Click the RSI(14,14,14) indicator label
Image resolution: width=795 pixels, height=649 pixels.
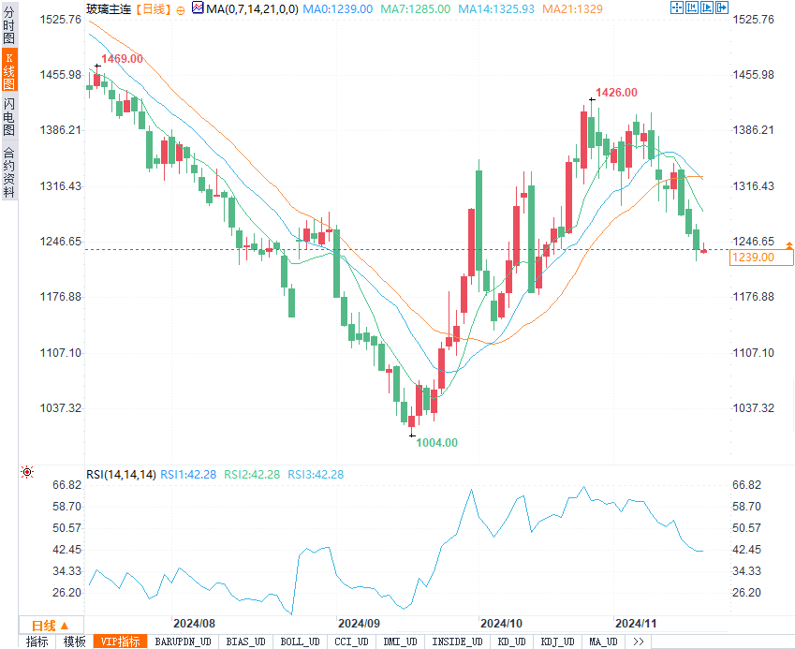(x=121, y=475)
